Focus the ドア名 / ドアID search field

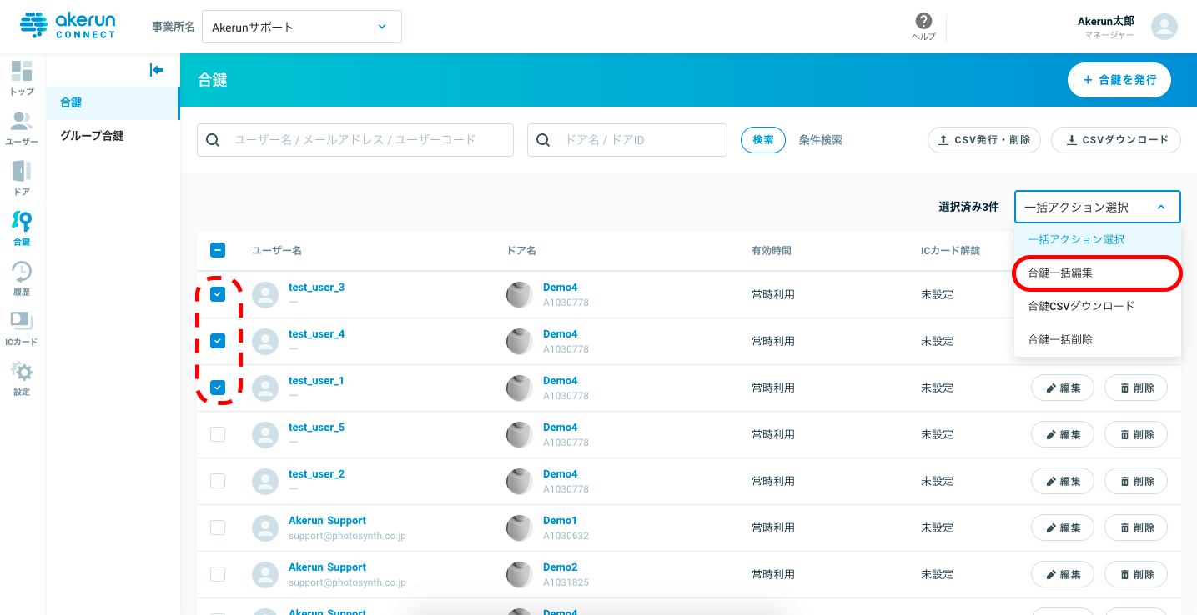pyautogui.click(x=627, y=140)
